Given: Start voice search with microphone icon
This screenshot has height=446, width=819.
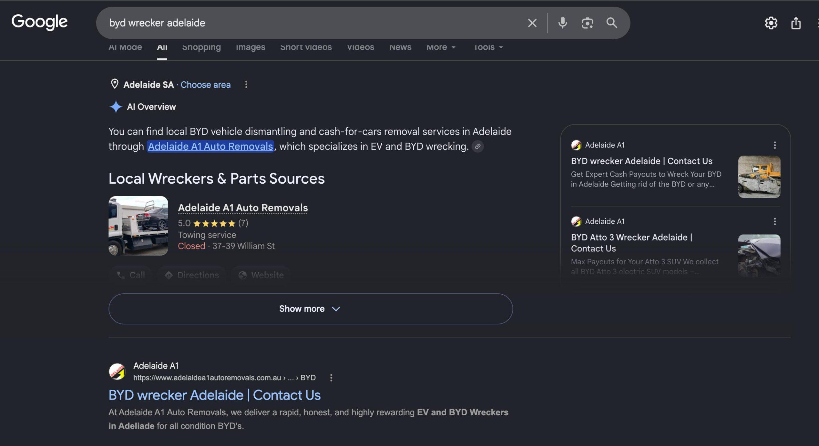Looking at the screenshot, I should [562, 23].
